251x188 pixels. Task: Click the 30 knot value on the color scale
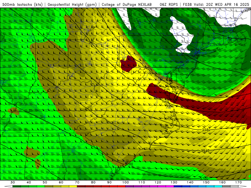coord(13,182)
